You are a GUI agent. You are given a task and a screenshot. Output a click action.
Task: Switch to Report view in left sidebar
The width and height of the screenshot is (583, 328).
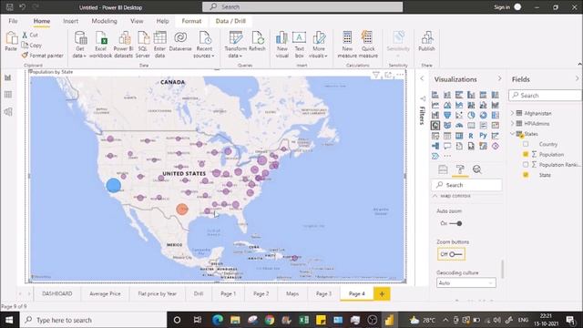(x=8, y=77)
